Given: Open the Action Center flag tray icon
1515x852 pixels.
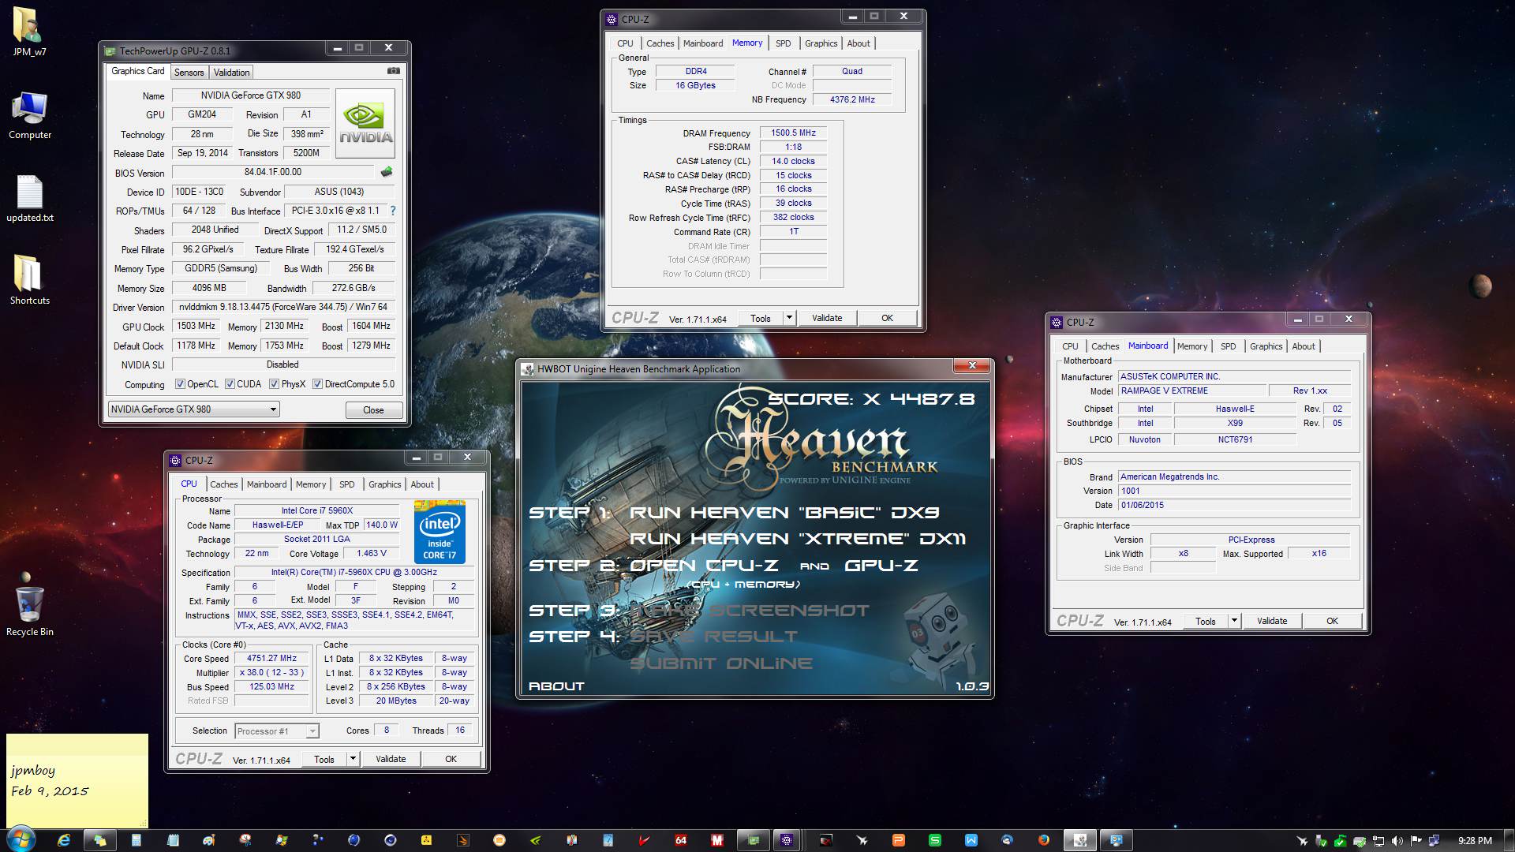Looking at the screenshot, I should [1415, 841].
